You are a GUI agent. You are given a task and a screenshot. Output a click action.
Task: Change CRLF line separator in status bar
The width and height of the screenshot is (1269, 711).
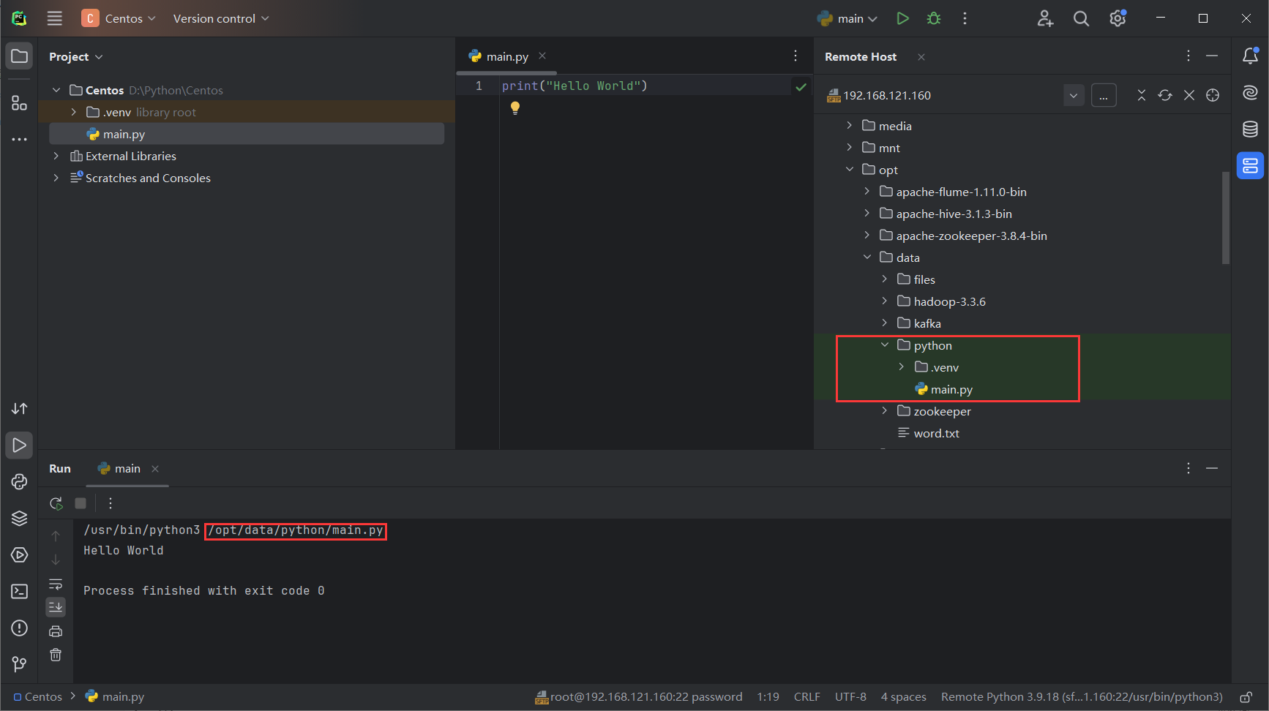point(806,696)
